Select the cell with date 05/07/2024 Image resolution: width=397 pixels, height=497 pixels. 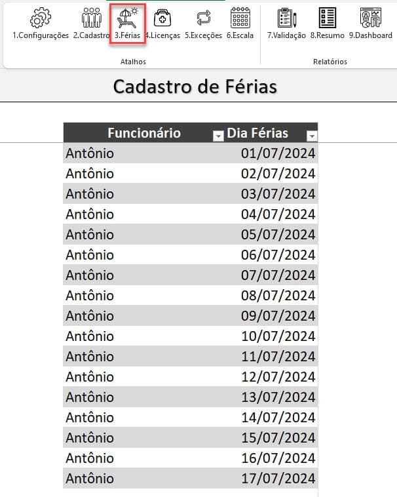(x=278, y=235)
